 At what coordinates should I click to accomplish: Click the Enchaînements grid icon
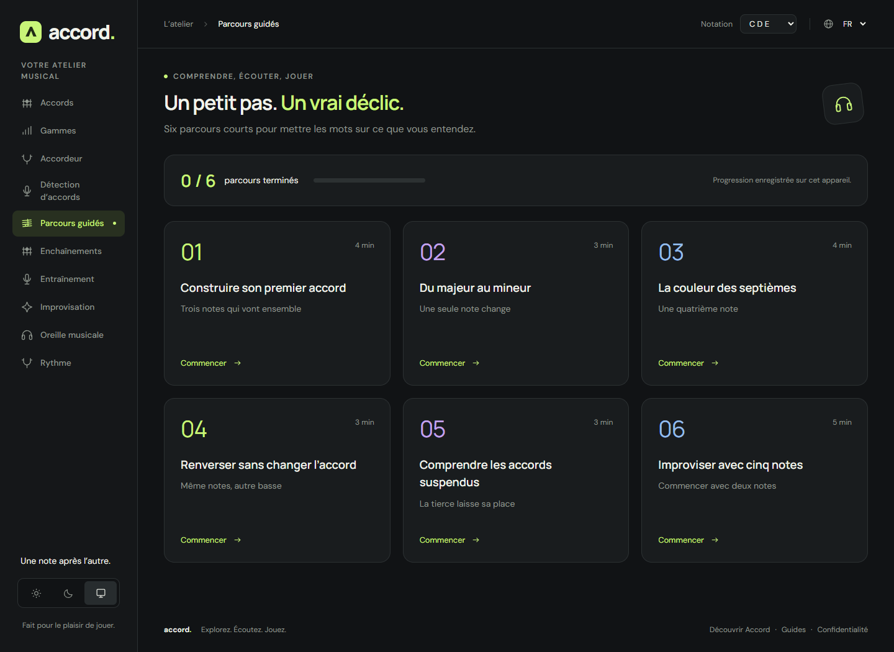pos(27,251)
